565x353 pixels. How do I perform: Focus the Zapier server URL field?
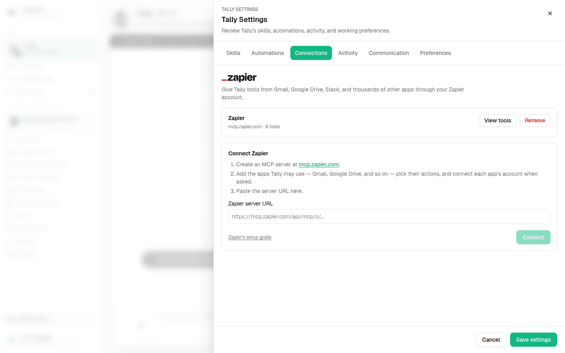coord(389,217)
